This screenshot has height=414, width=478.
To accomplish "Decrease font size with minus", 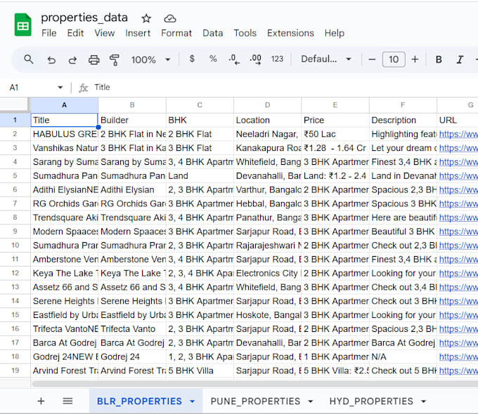I will (372, 60).
